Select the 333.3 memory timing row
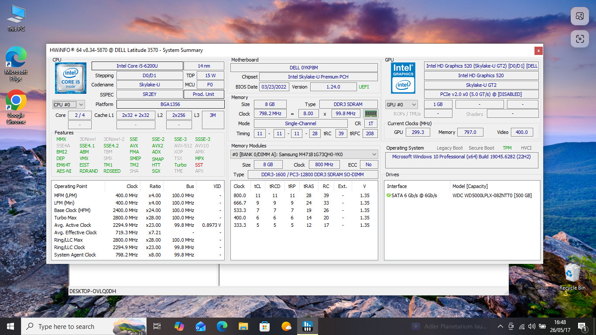The height and width of the screenshot is (335, 596). point(304,225)
